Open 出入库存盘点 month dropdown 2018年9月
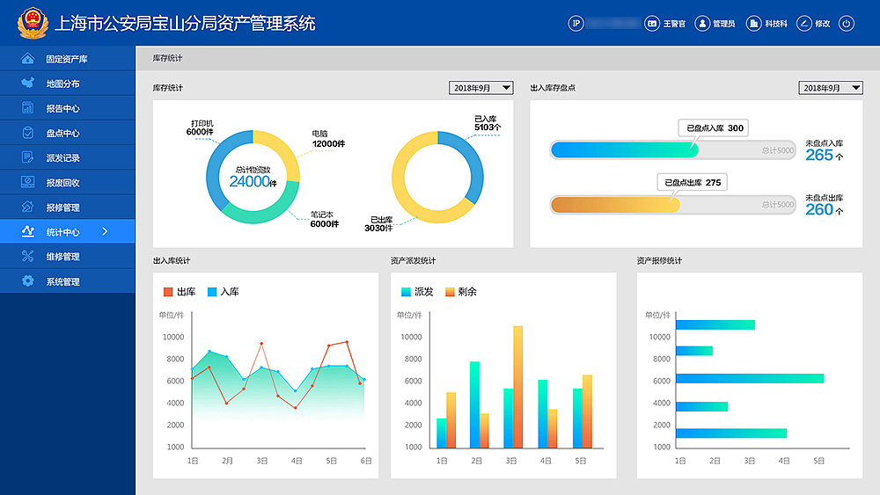 click(831, 87)
